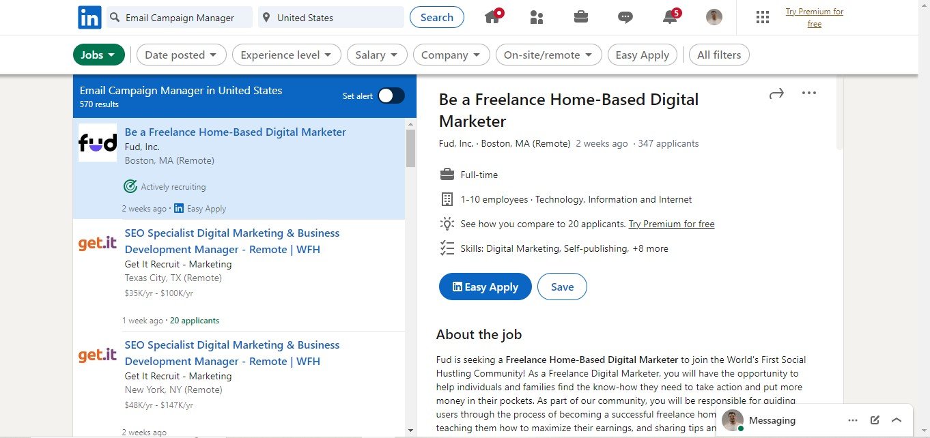Open the Jobs dropdown

(x=99, y=55)
